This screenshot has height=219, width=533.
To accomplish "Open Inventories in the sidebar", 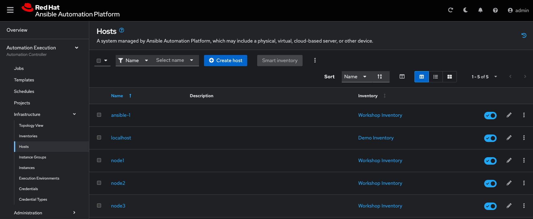I will 28,136.
